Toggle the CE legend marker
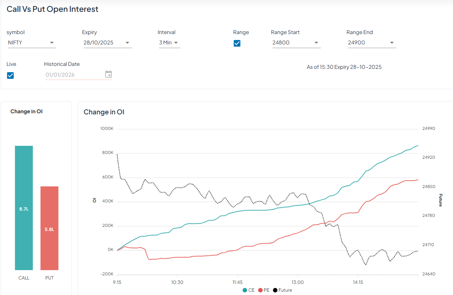Image resolution: width=453 pixels, height=295 pixels. pyautogui.click(x=245, y=290)
